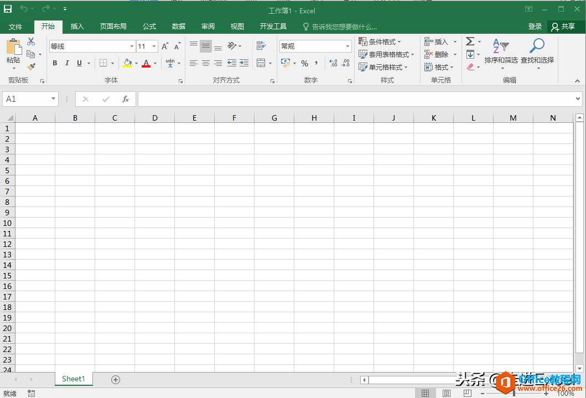Viewport: 586px width, 398px height.
Task: Apply percent style to the cell
Action: [304, 64]
